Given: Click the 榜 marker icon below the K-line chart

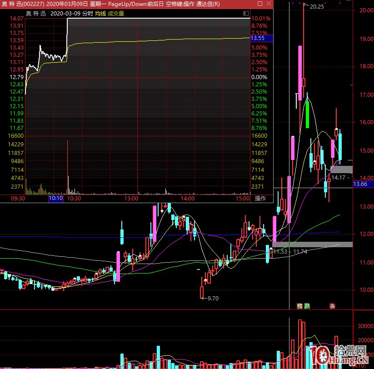Looking at the screenshot, I should pyautogui.click(x=299, y=306).
